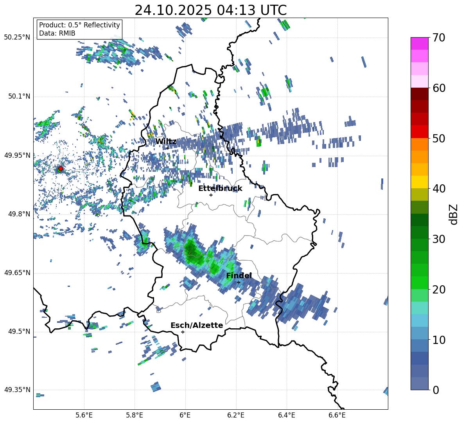Click the red radar site marker
The image size is (463, 423).
(x=61, y=169)
